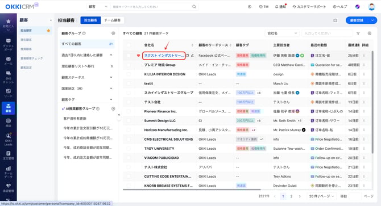This screenshot has height=206, width=381.
Task: Tick the checkbox for プレミア 物流 Group row
Action: tap(129, 65)
